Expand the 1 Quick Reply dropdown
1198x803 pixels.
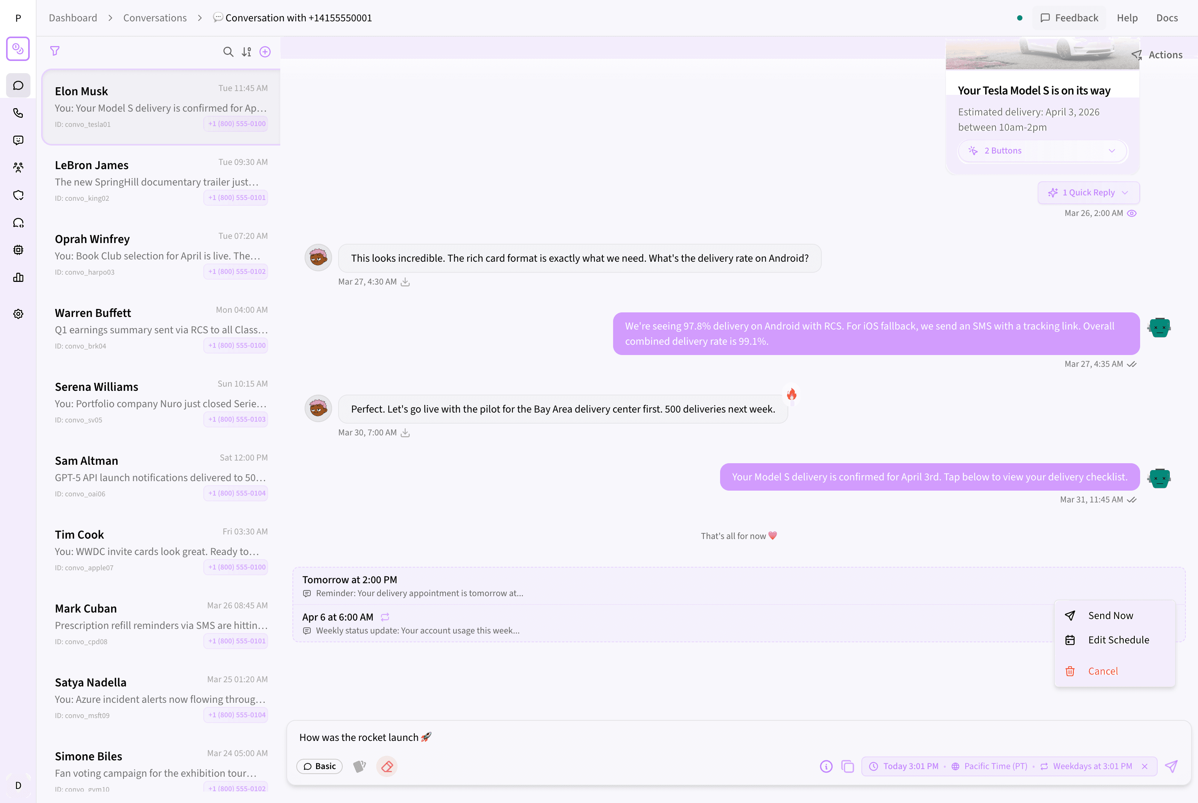1088,192
